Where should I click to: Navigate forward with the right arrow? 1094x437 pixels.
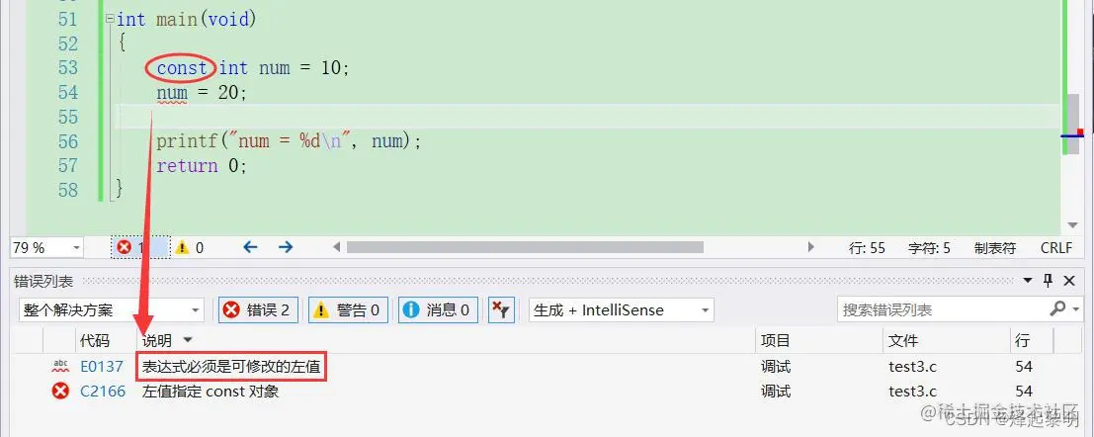pyautogui.click(x=286, y=247)
